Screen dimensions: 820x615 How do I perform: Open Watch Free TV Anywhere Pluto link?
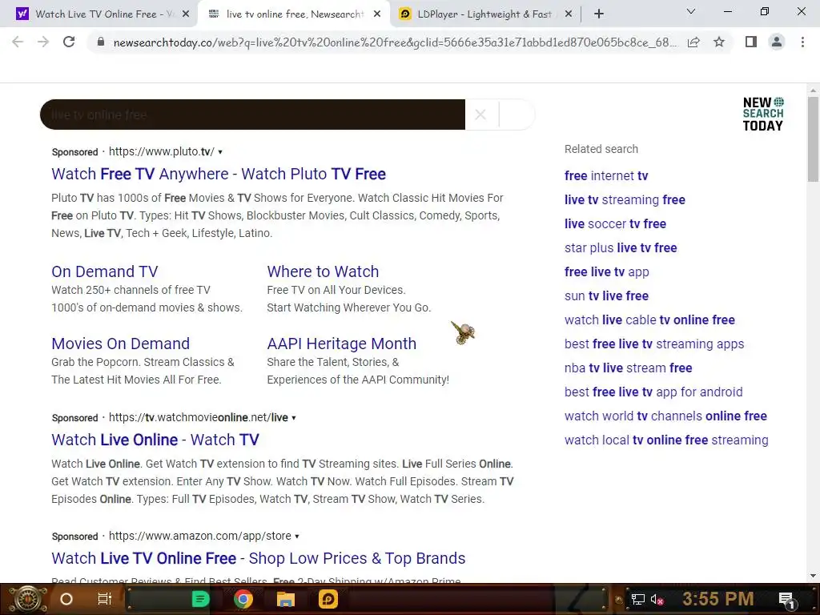[219, 174]
